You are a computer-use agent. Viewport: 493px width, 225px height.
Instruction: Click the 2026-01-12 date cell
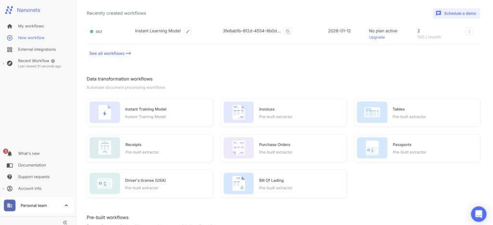point(339,31)
